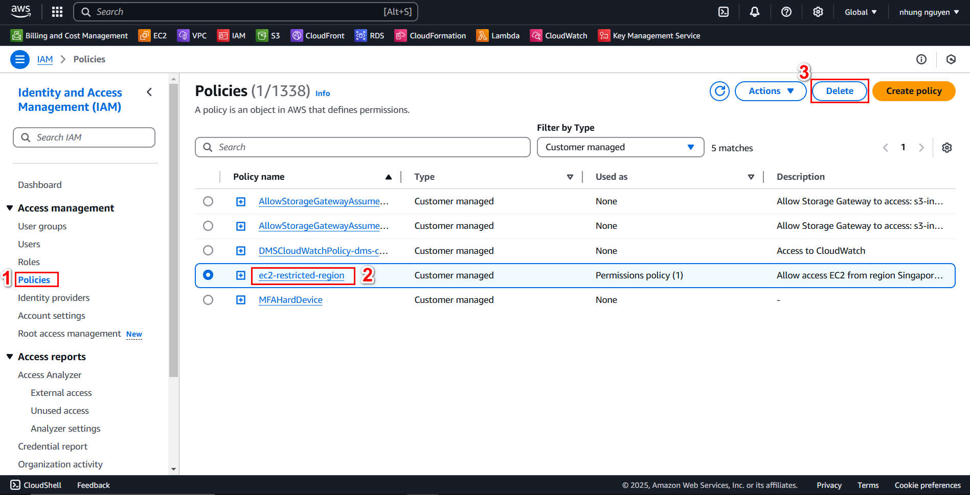Collapse the Access reports section
The image size is (970, 495).
(10, 357)
